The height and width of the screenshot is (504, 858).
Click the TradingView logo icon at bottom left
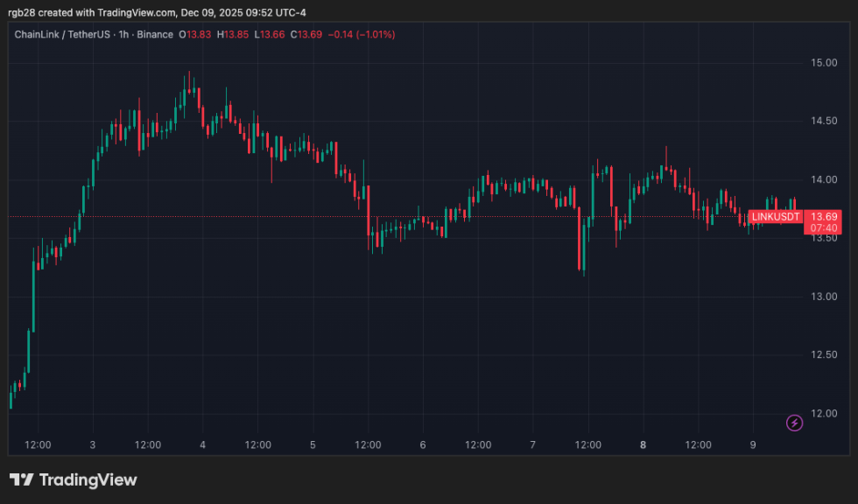pos(22,479)
